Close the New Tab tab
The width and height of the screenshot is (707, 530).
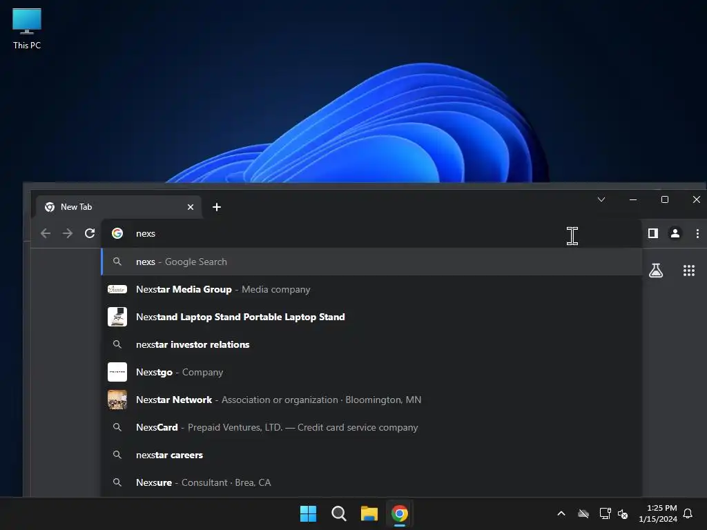click(x=191, y=207)
